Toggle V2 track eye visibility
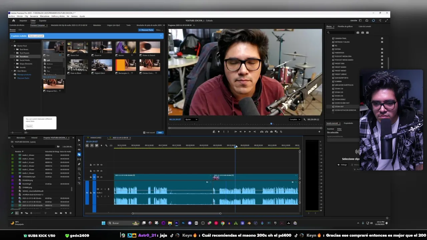Screen dimensions: 427x240 (101, 171)
